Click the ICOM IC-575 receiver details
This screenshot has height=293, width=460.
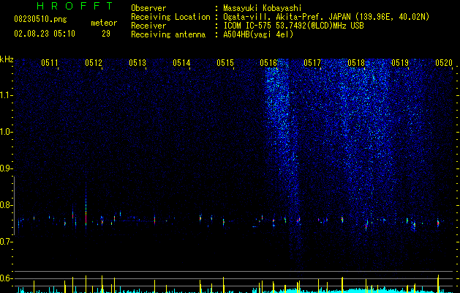(294, 26)
